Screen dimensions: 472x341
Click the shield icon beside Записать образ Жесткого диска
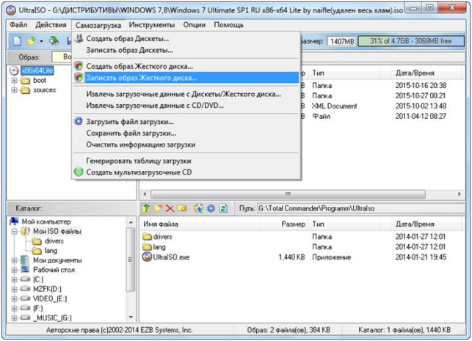79,77
